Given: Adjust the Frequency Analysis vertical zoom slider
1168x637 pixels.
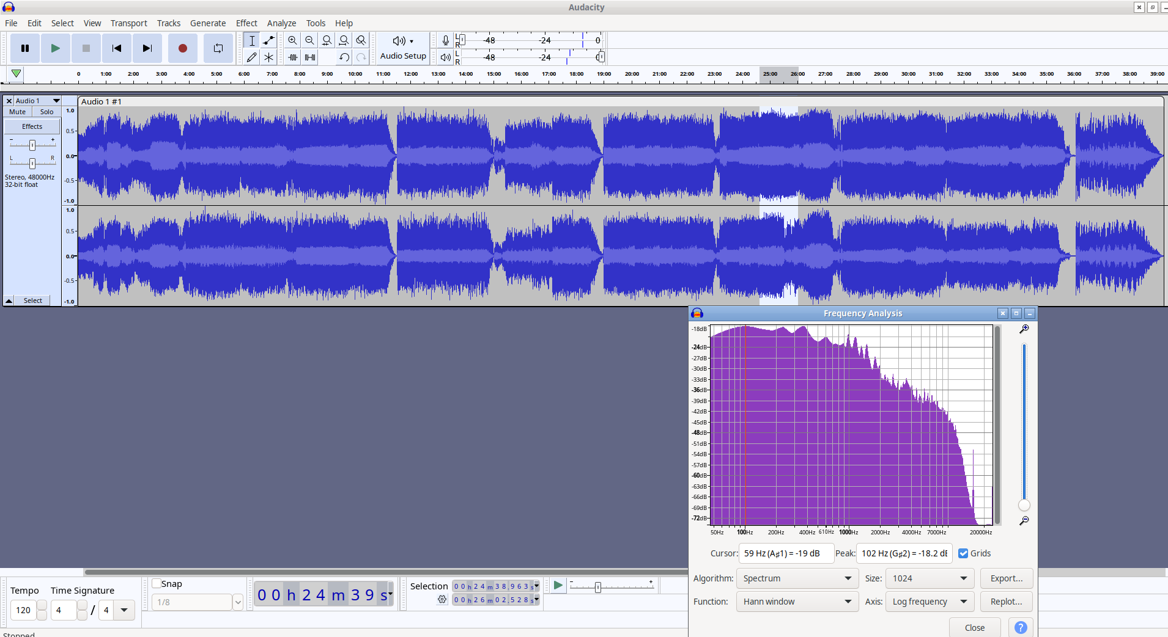Looking at the screenshot, I should point(1024,505).
